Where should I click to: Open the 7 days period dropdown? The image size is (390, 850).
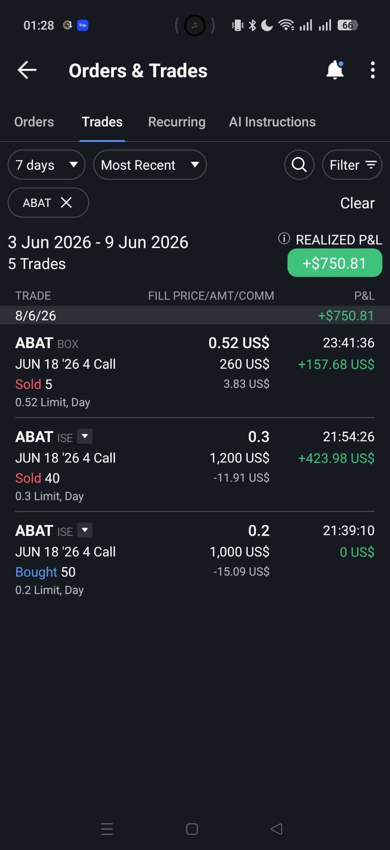click(46, 165)
